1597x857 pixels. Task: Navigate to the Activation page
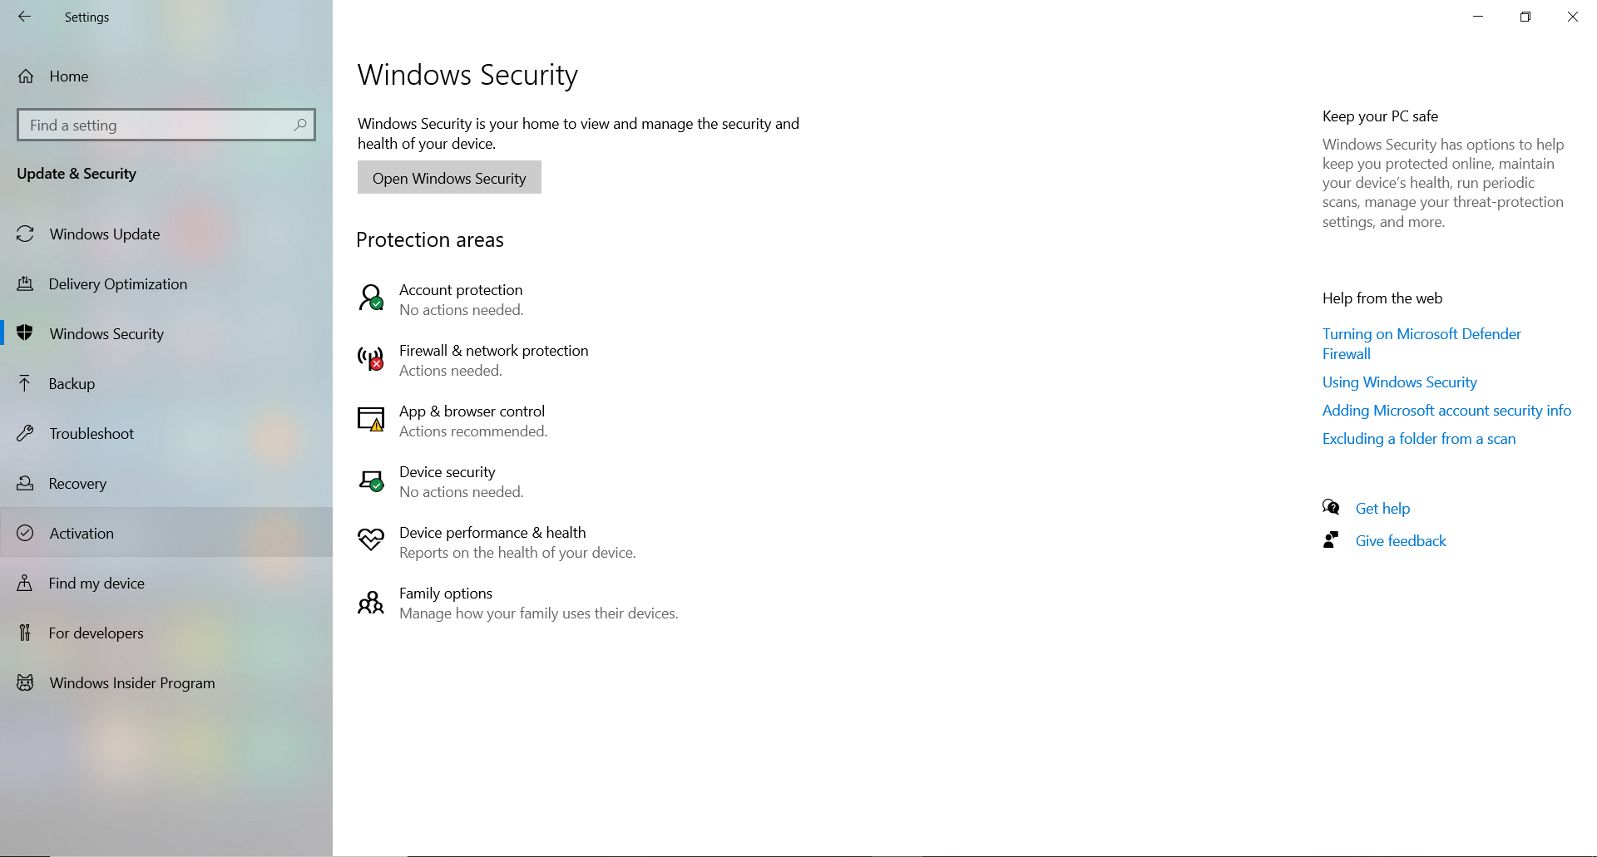pos(82,534)
